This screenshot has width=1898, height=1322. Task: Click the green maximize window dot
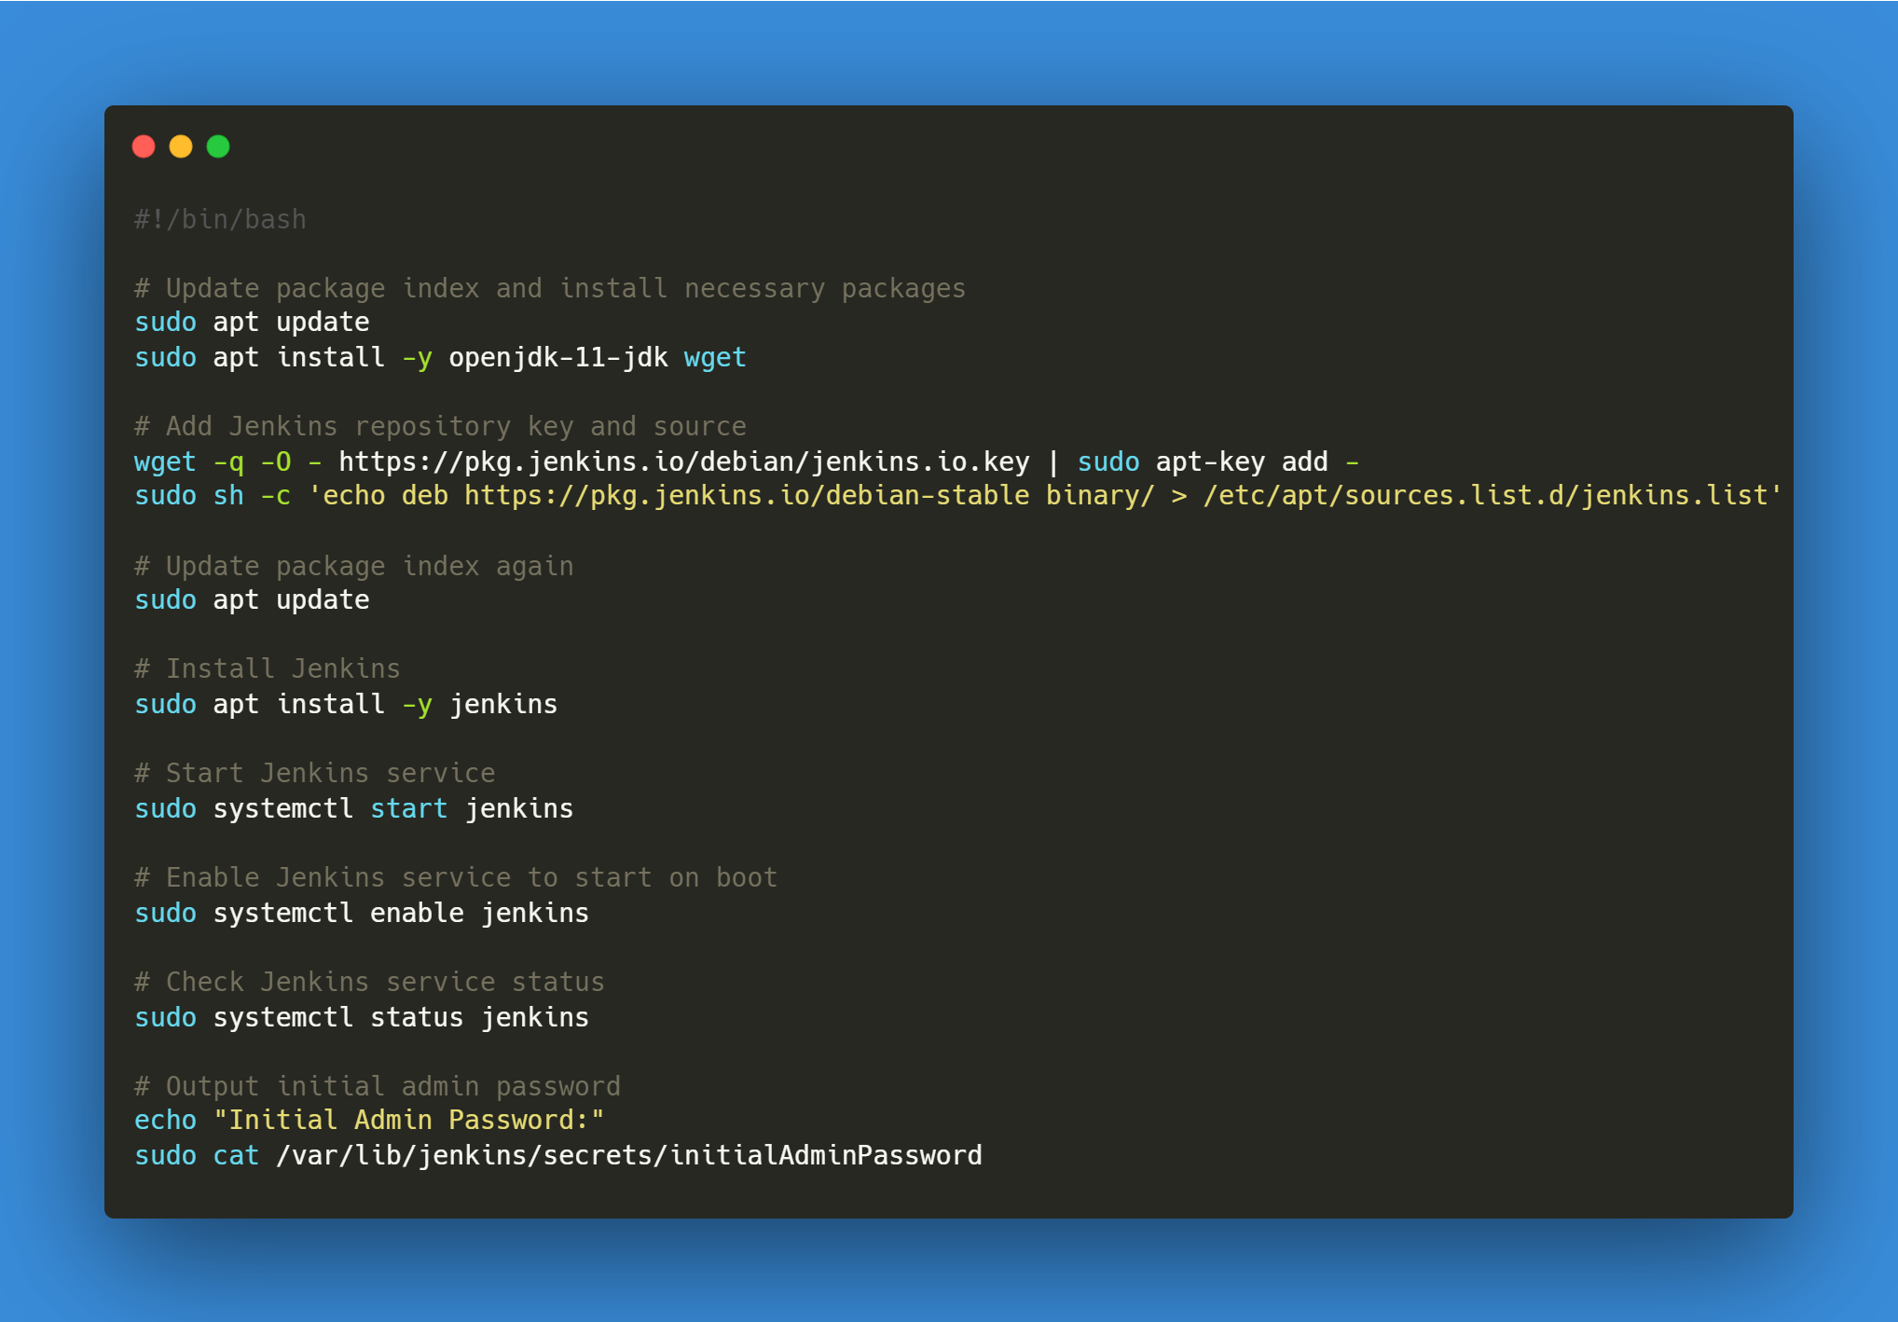tap(218, 146)
